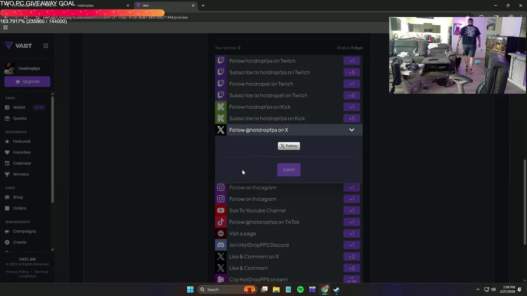Image resolution: width=527 pixels, height=296 pixels.
Task: Close the Vast browser tab
Action: (193, 5)
